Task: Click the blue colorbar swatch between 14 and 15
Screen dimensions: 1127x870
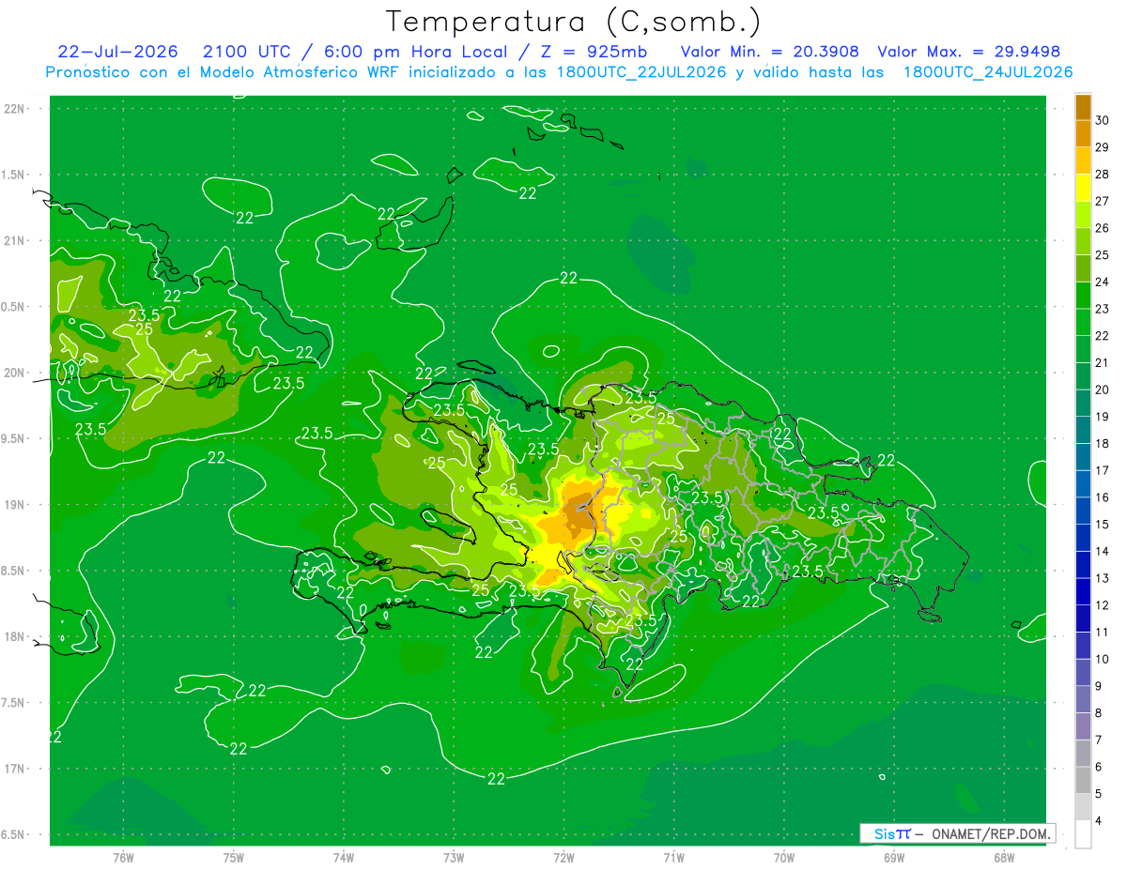Action: coord(1083,538)
